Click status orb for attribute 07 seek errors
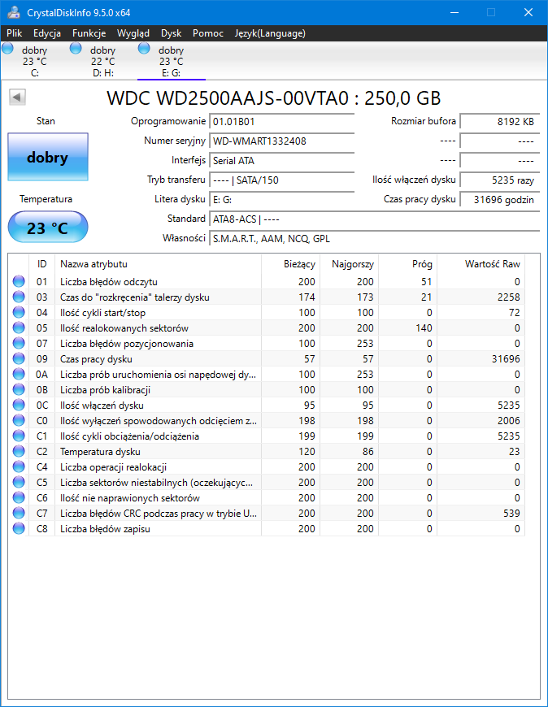548x707 pixels. tap(19, 343)
